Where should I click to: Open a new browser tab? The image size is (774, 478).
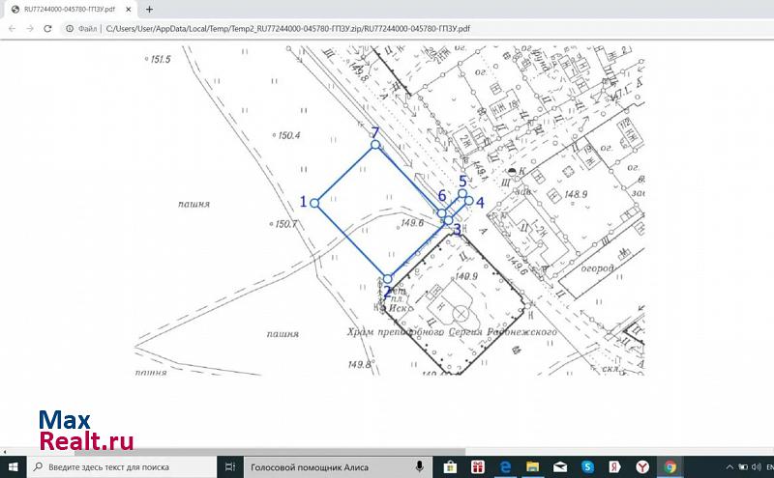(x=149, y=10)
